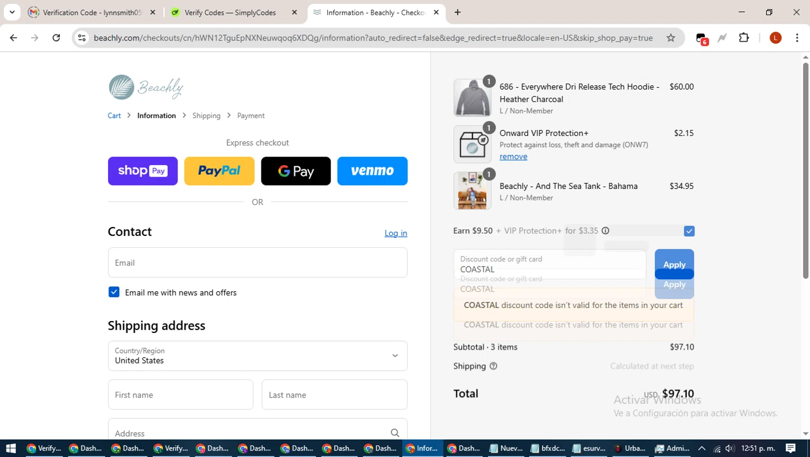Open the volume tray icon

pos(730,448)
